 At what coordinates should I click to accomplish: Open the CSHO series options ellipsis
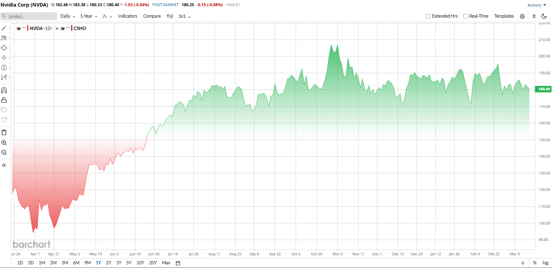pyautogui.click(x=68, y=28)
